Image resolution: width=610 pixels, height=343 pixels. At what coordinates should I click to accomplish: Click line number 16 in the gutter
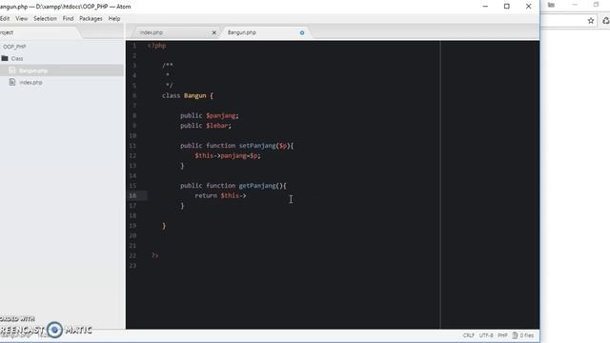(132, 195)
